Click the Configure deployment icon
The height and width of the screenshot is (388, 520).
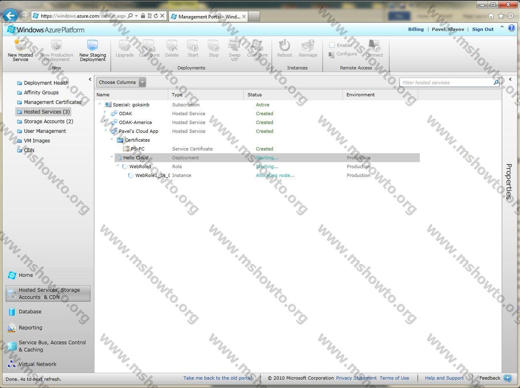tap(149, 46)
